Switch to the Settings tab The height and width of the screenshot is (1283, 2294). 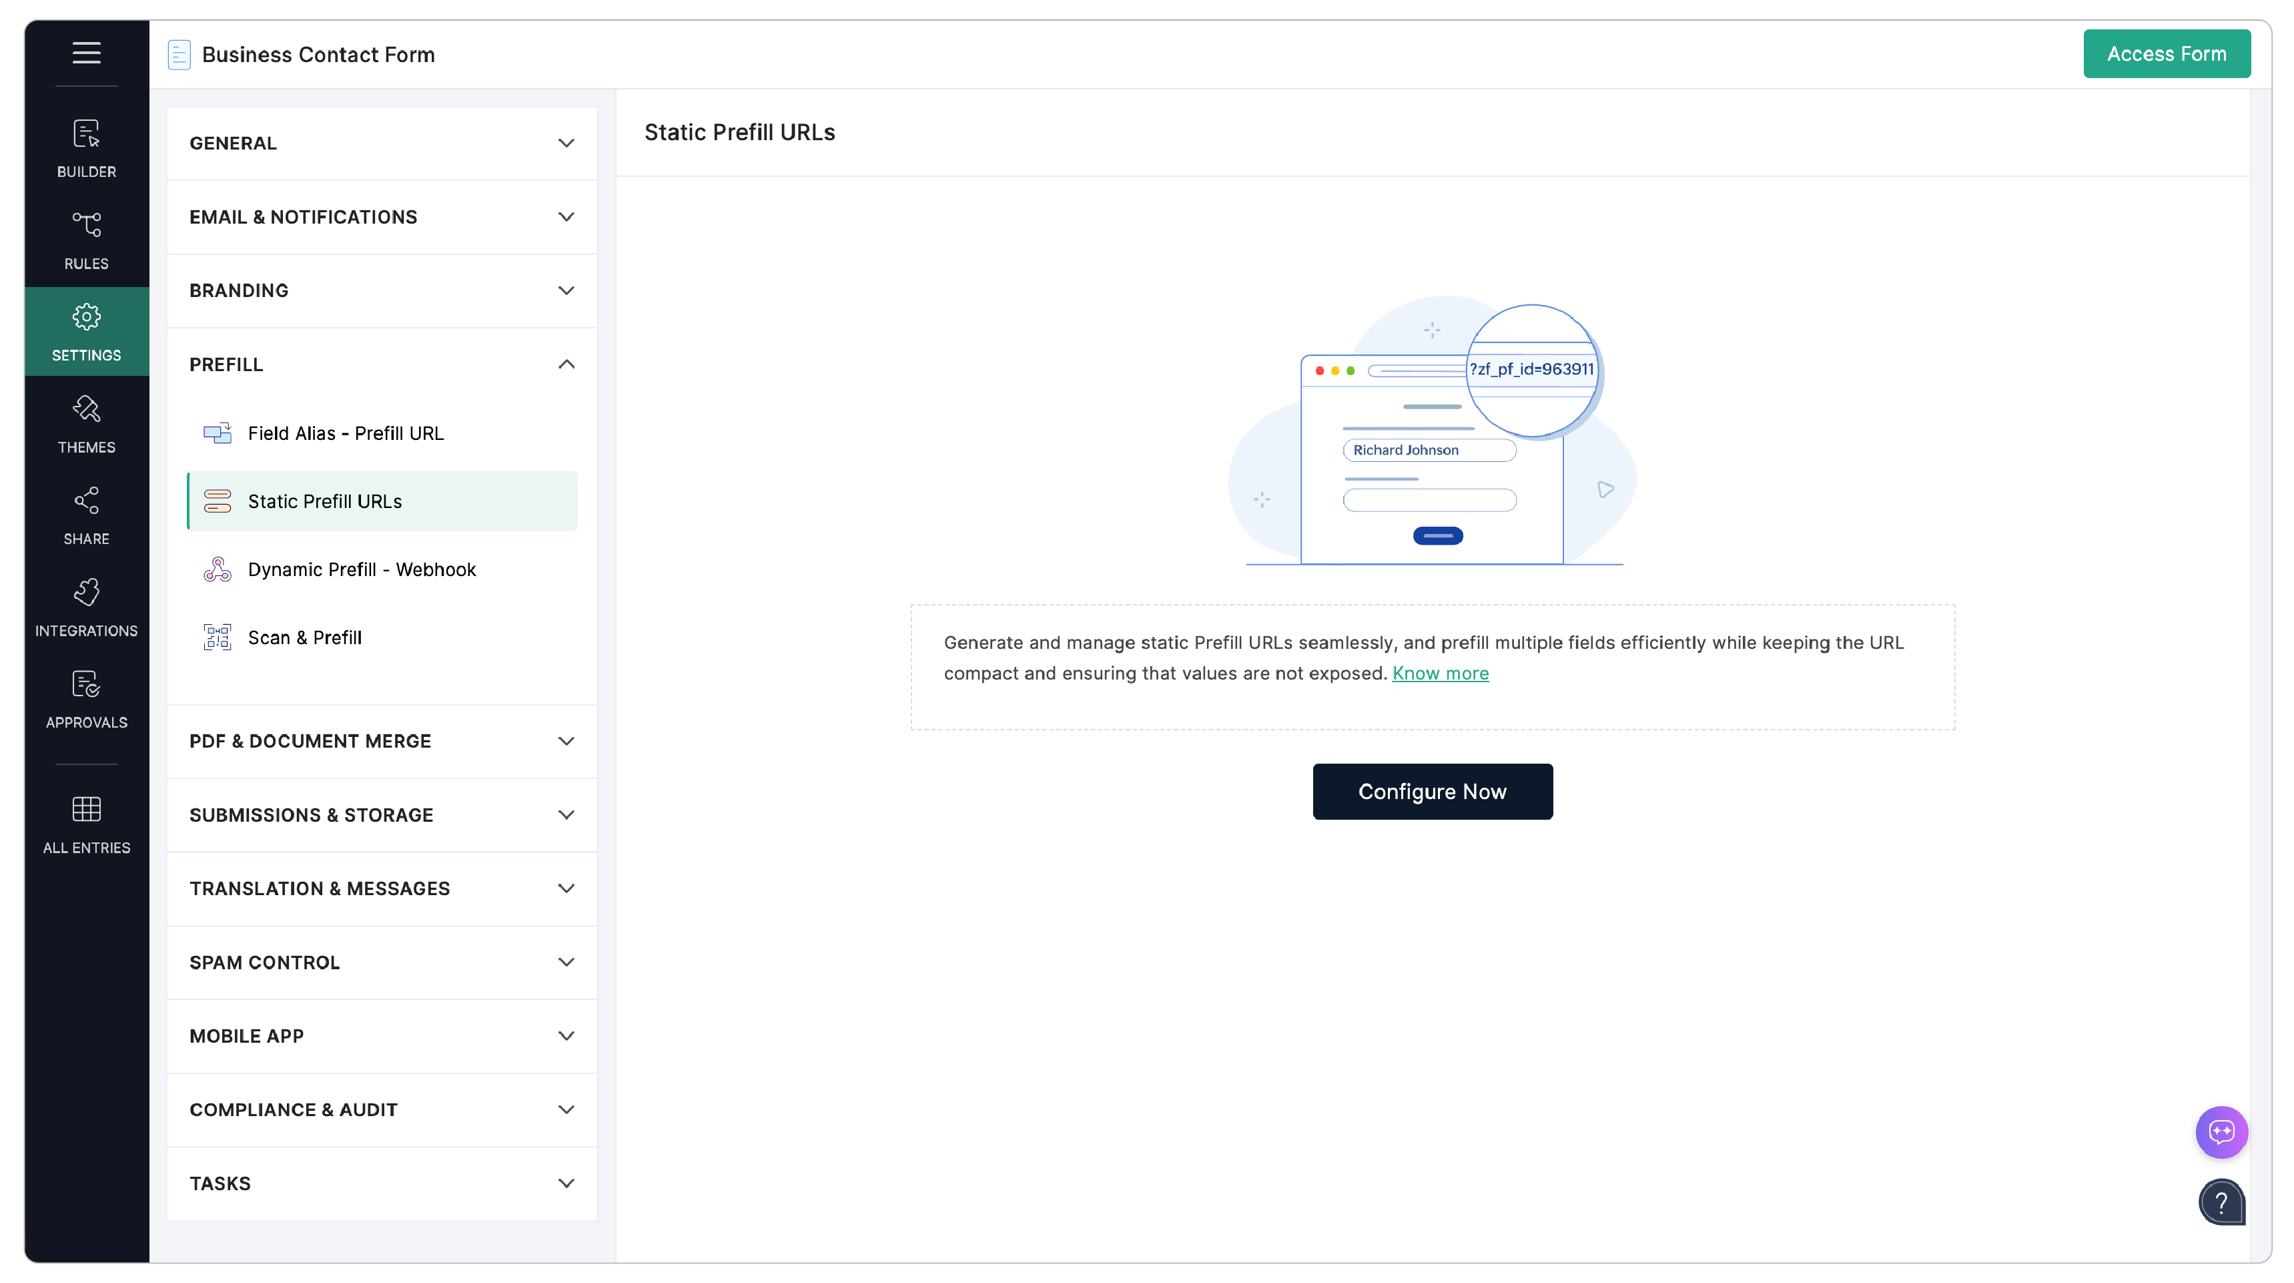tap(86, 330)
